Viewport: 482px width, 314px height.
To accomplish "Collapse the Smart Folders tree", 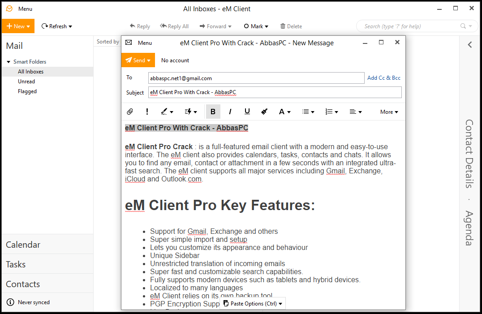I will (x=9, y=62).
